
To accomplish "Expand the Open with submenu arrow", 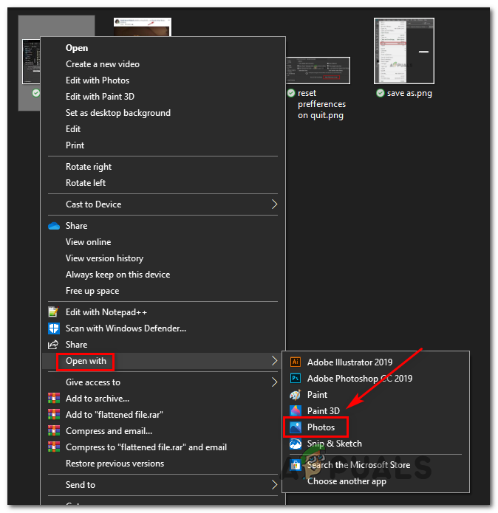I will point(274,361).
